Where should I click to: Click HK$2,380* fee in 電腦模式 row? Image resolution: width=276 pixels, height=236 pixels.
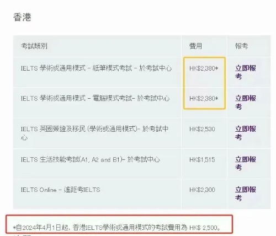(204, 99)
